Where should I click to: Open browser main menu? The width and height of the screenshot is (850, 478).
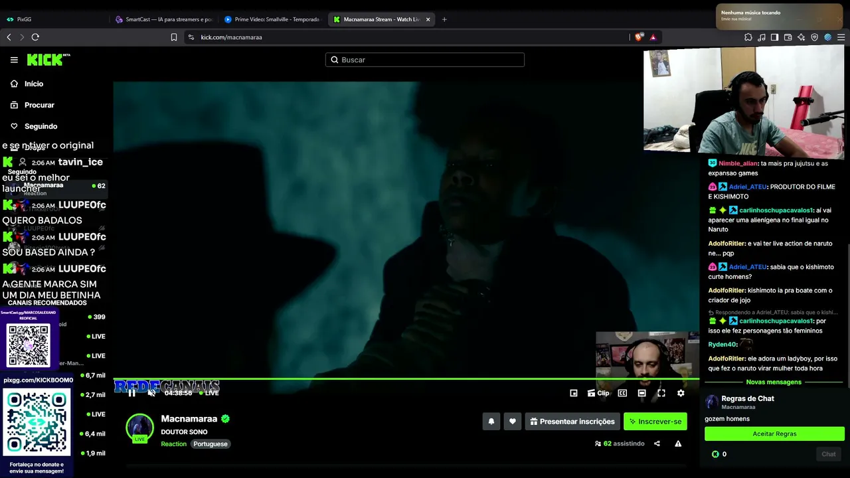(x=841, y=37)
